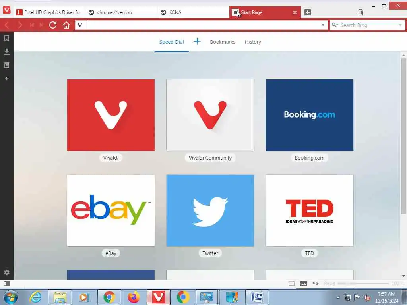Click the Rewind history button
This screenshot has height=305, width=407.
(32, 25)
